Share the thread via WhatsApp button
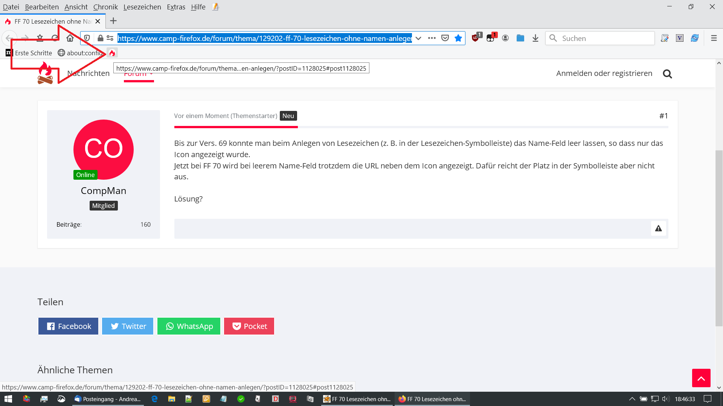The image size is (723, 406). pyautogui.click(x=189, y=326)
